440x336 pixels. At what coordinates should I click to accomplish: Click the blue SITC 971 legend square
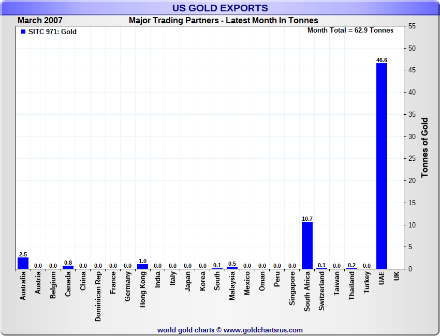[x=23, y=32]
